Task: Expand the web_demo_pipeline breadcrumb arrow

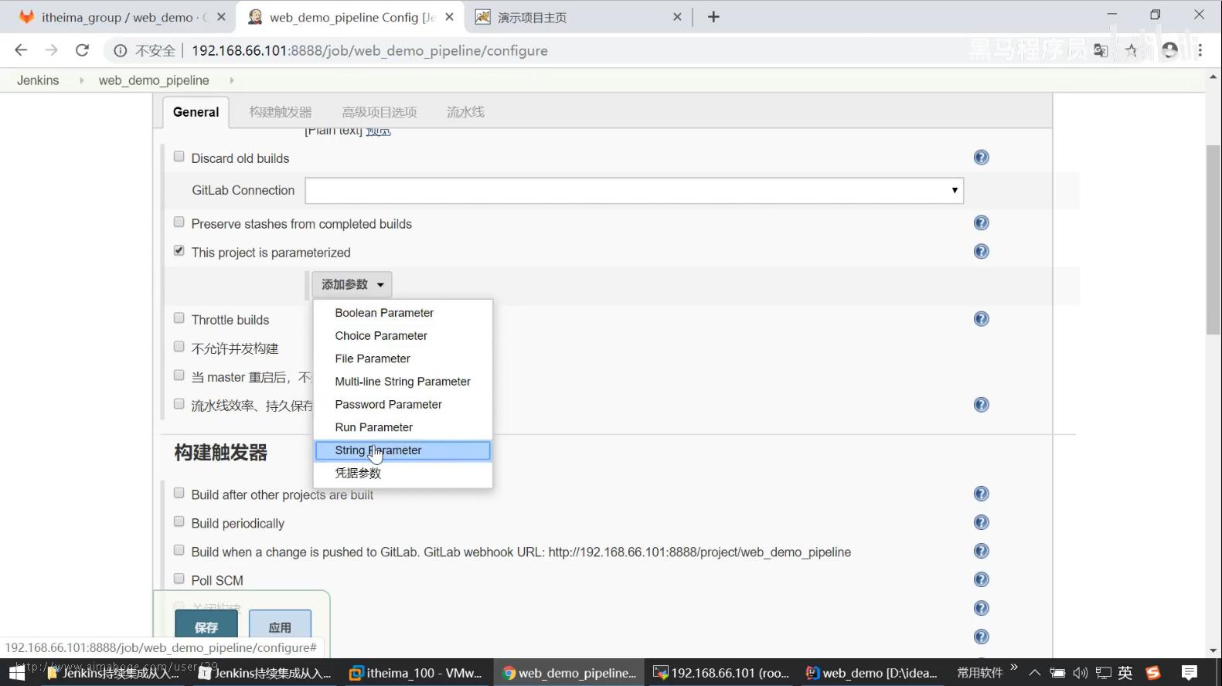Action: 231,80
